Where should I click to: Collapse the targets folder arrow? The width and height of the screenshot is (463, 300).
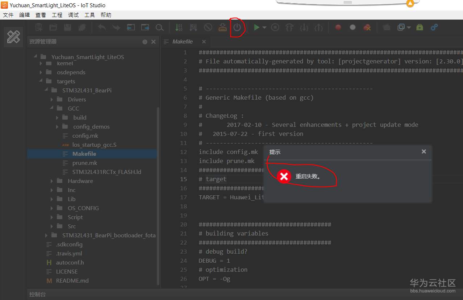pyautogui.click(x=41, y=81)
